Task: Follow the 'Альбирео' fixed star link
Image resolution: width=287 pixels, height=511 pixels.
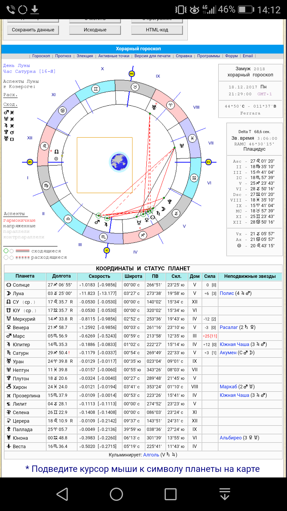Action: [x=231, y=438]
